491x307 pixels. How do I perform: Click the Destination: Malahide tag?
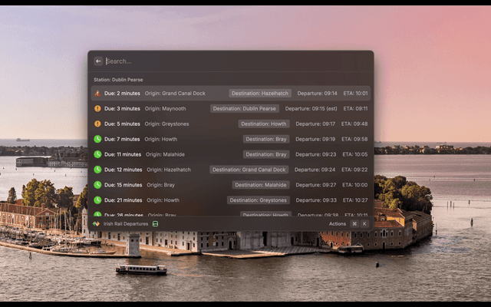coord(261,185)
